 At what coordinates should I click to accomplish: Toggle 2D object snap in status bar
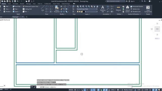(x=94, y=90)
